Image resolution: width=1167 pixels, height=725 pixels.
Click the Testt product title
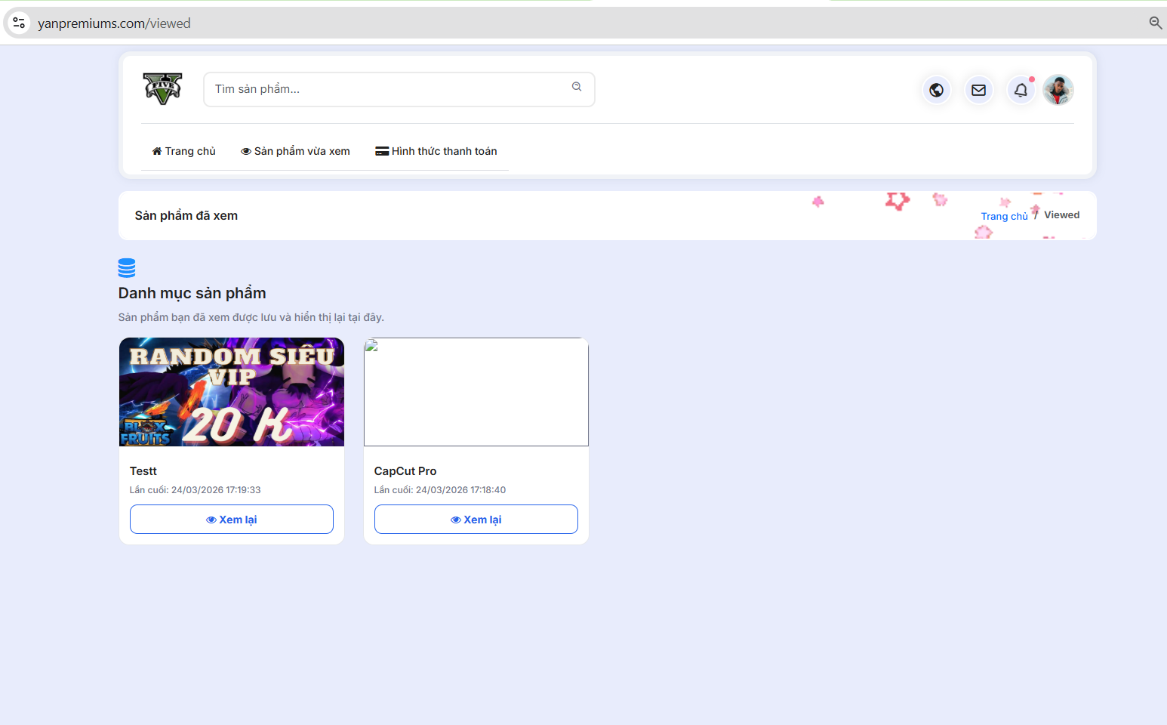[143, 471]
